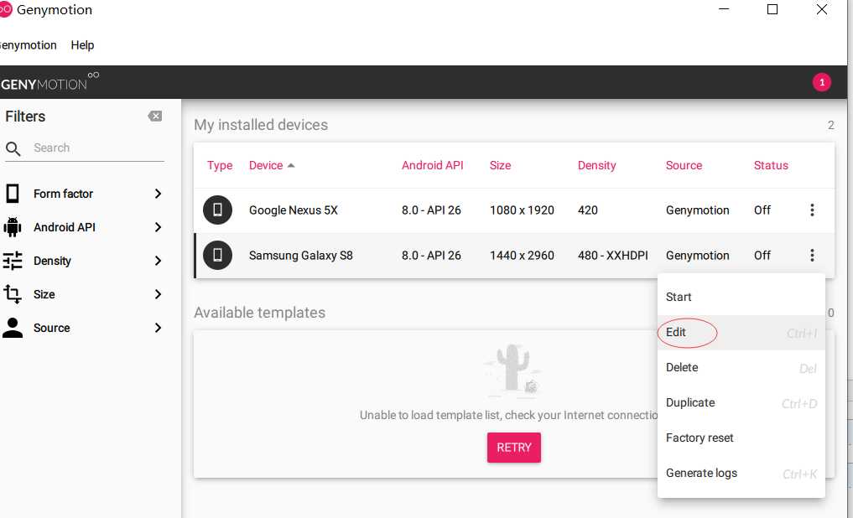This screenshot has height=518, width=853.
Task: Click the 420 density value
Action: click(587, 210)
